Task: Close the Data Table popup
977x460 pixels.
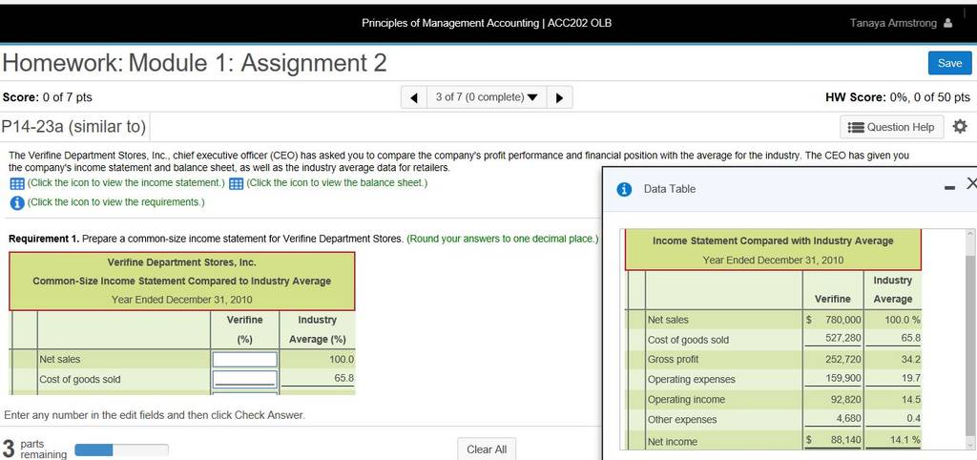Action: (970, 183)
